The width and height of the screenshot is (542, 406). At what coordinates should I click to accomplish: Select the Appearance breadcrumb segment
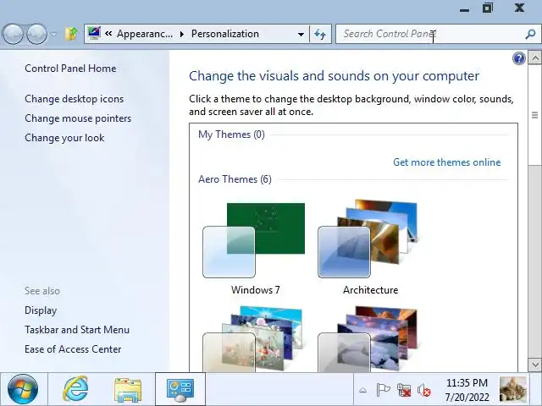(x=145, y=34)
